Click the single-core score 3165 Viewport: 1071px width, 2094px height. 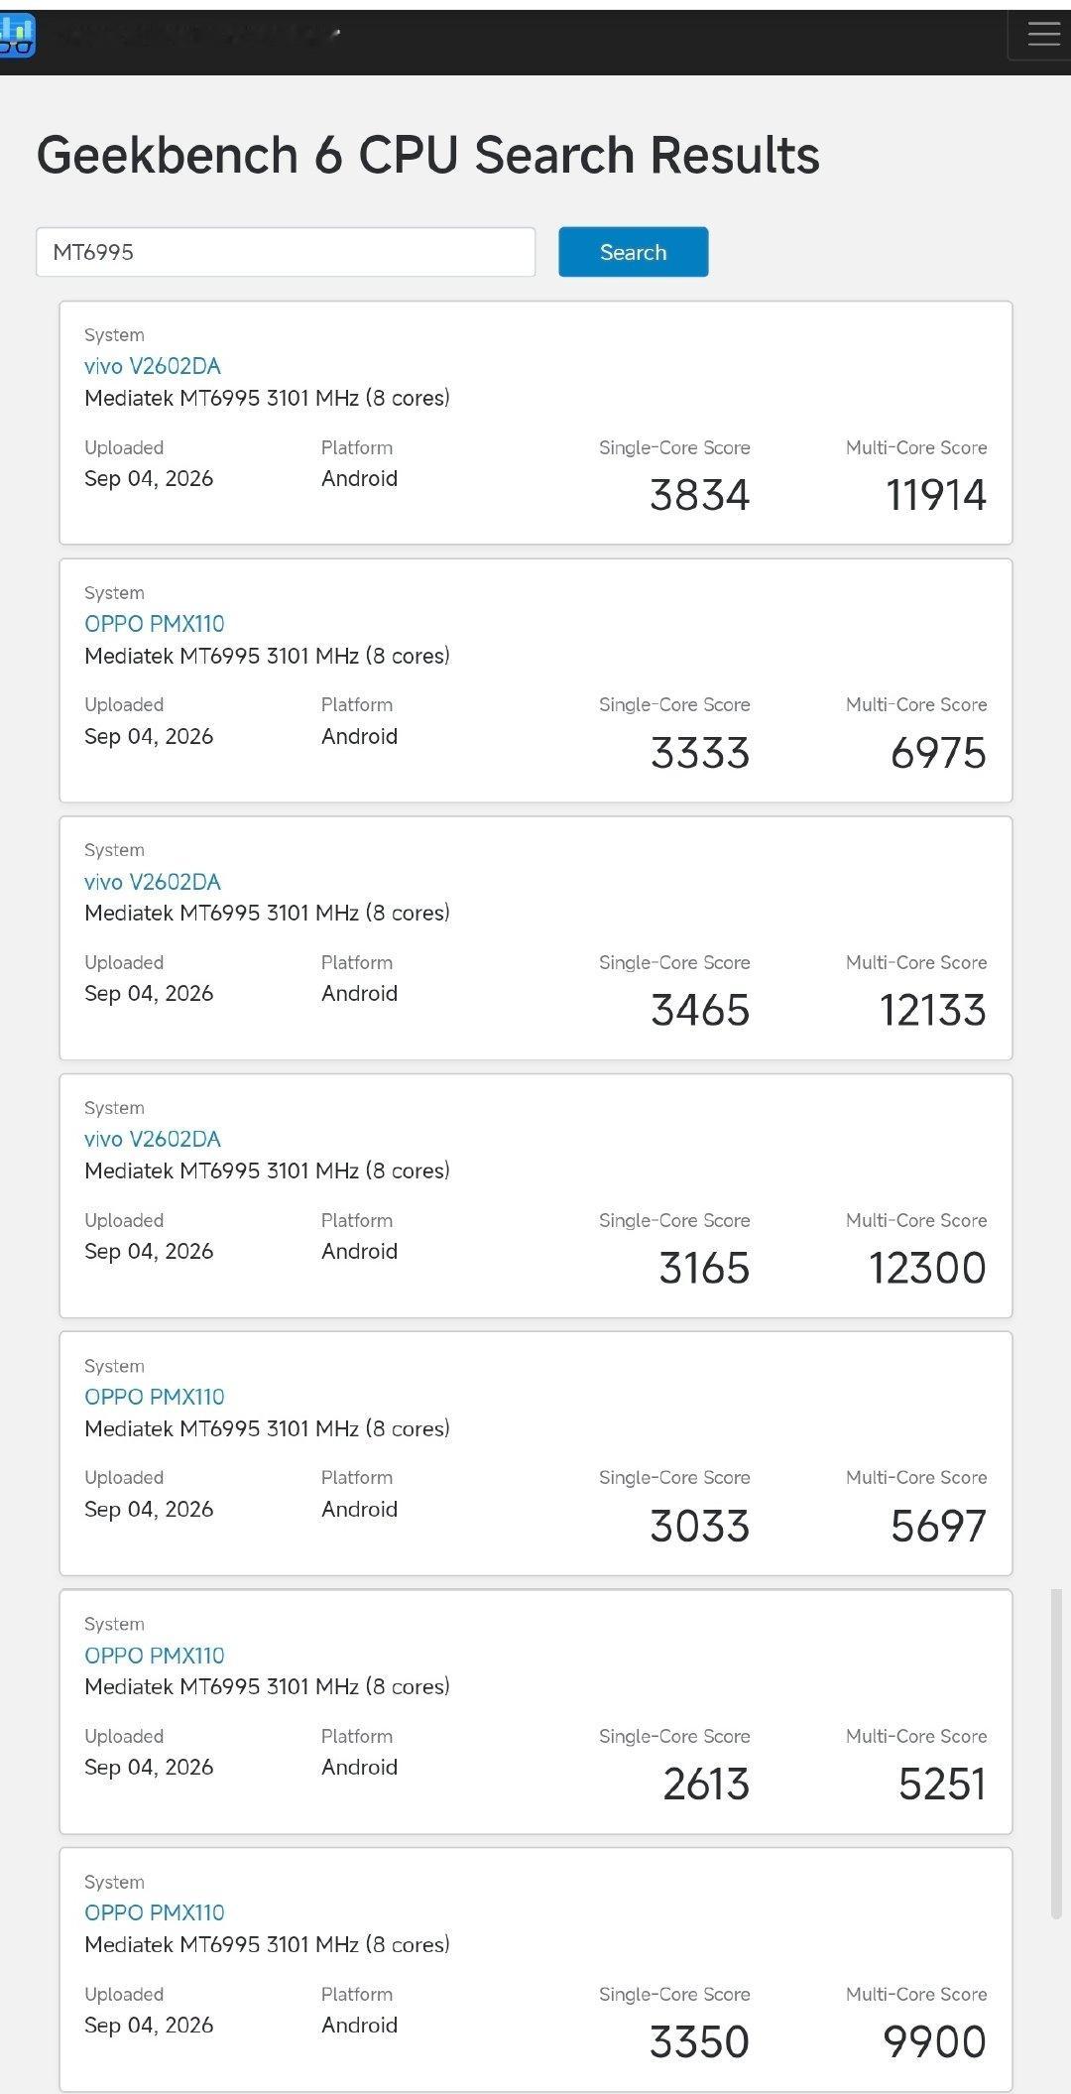[705, 1269]
